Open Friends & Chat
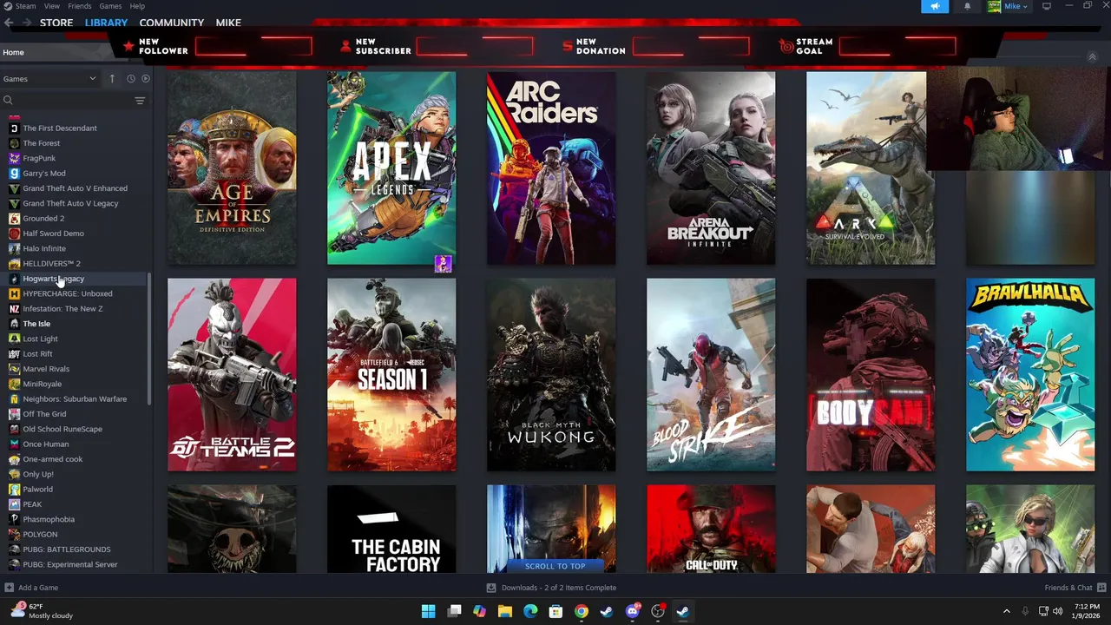 tap(1074, 588)
